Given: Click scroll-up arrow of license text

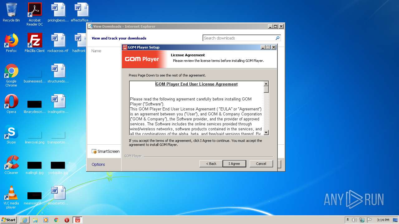Looking at the screenshot, I should coord(266,84).
